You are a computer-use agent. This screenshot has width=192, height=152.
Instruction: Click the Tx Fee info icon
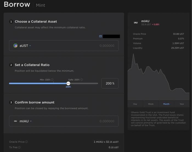click(x=19, y=147)
